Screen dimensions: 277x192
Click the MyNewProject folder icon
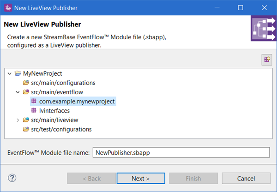(18, 73)
